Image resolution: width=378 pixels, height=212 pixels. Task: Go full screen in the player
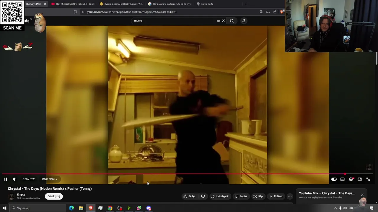[368, 179]
